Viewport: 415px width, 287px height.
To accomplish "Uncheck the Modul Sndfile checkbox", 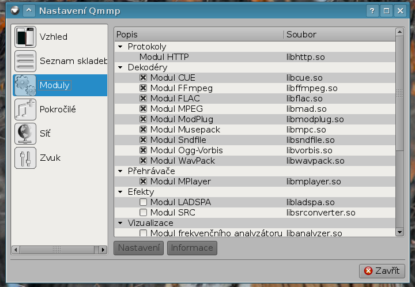I will 143,139.
